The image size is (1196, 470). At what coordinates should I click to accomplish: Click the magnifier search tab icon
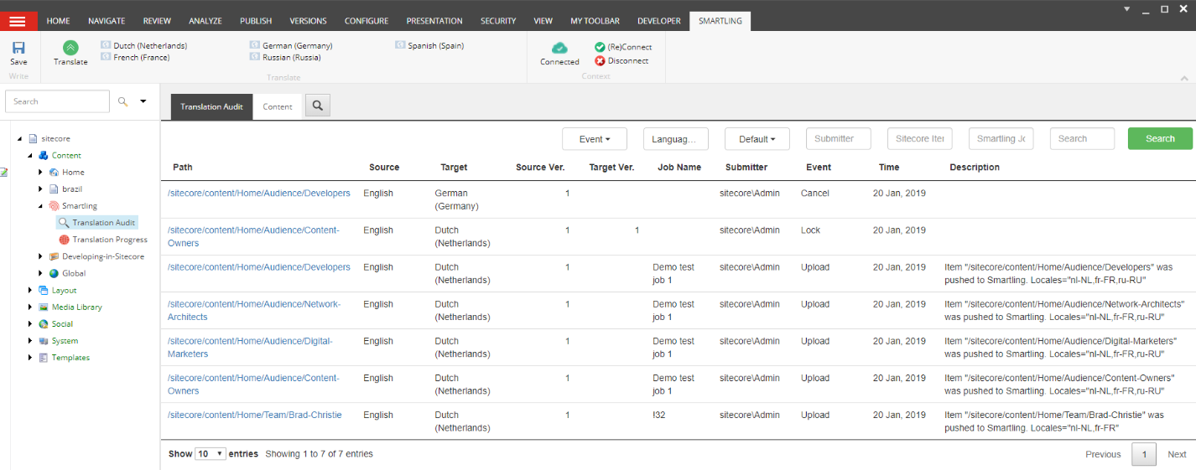click(318, 106)
